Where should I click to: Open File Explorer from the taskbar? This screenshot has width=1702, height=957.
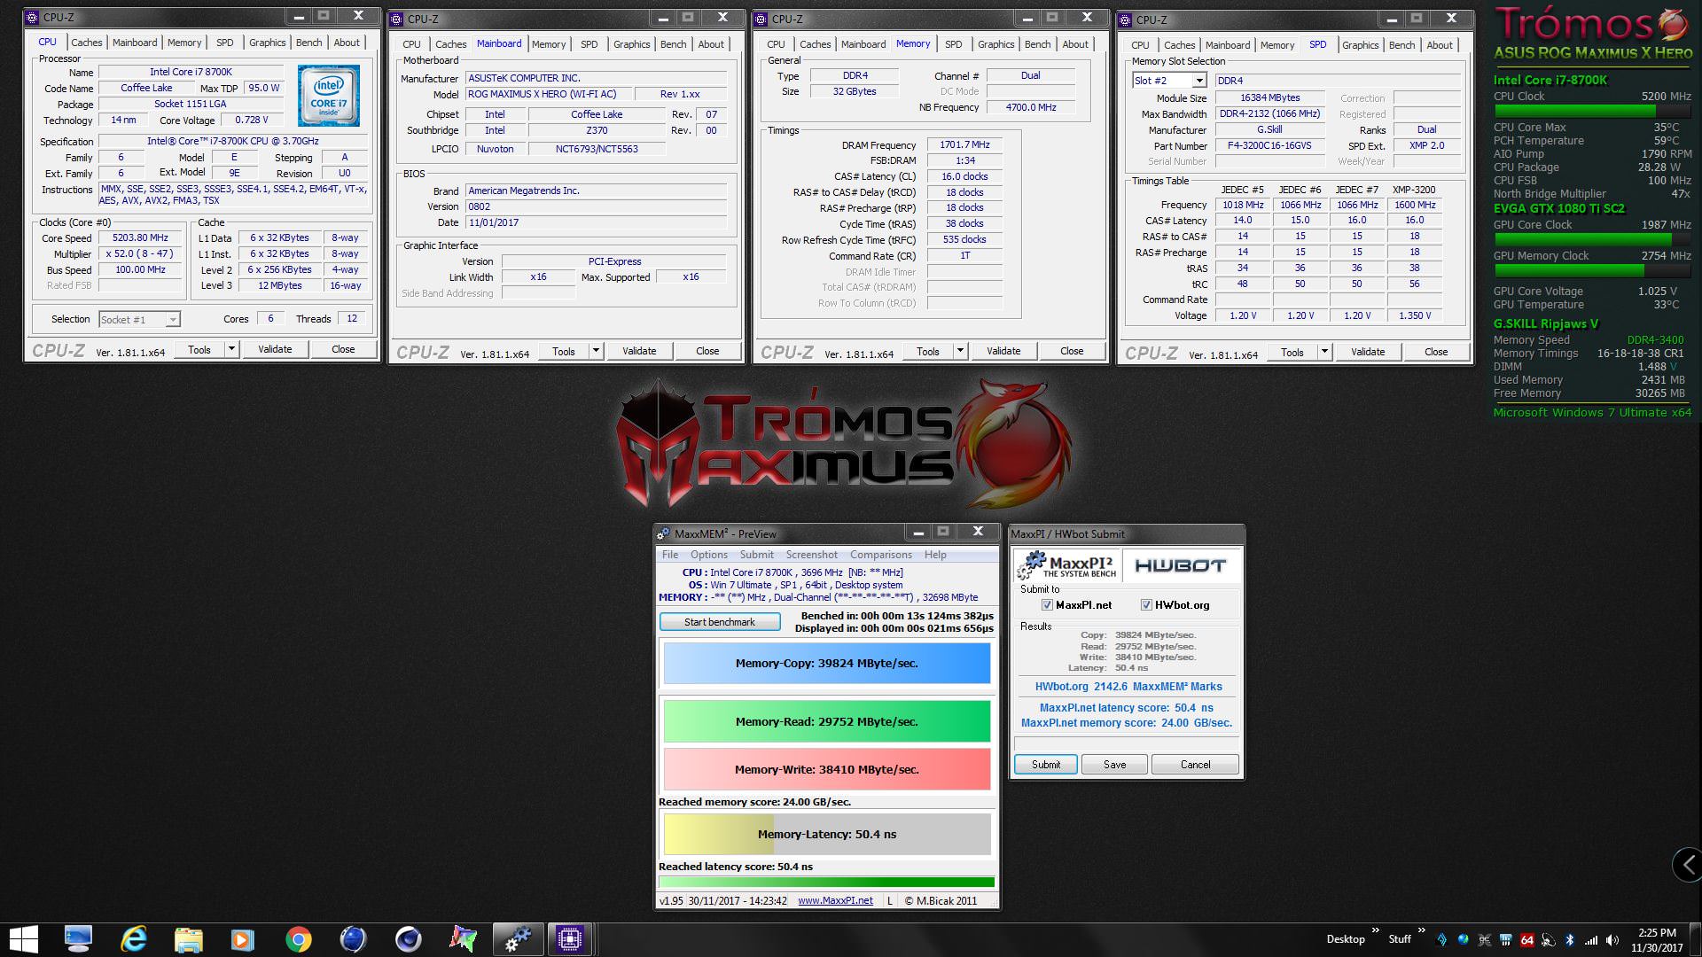(x=188, y=939)
